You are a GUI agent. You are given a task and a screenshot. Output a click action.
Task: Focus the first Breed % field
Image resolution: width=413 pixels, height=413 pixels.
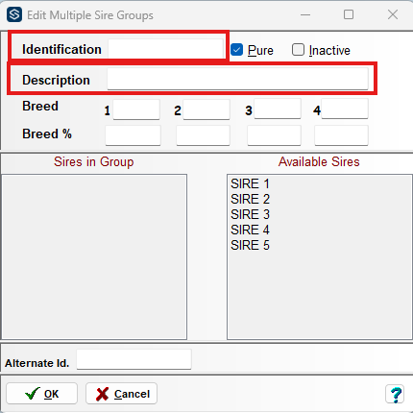coord(133,135)
